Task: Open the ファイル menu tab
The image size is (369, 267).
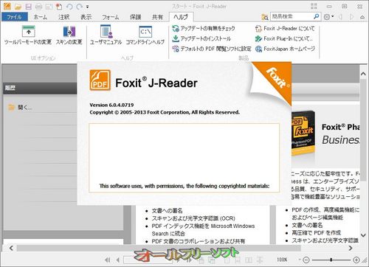Action: tap(14, 17)
